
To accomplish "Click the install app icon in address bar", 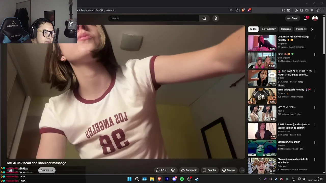I will point(231,10).
